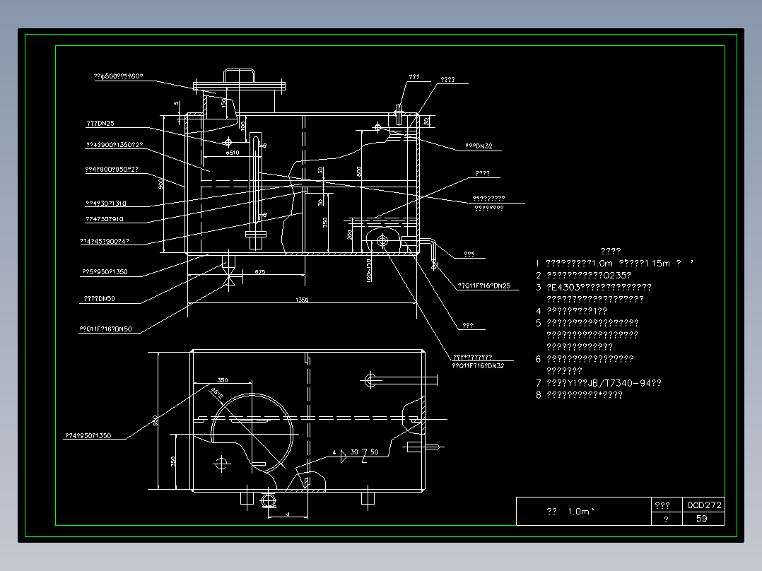Select the "φ510" diameter dimension
This screenshot has width=762, height=571.
point(233,153)
